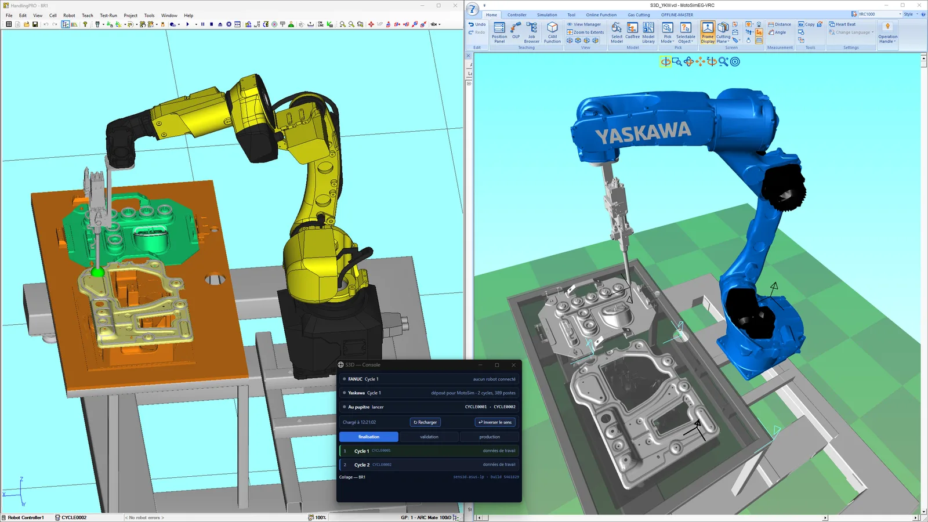Screen dimensions: 928x522
Task: Run the program with HandlingPRO play button
Action: (x=187, y=24)
